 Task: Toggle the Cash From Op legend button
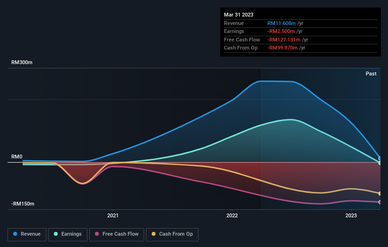coord(172,234)
